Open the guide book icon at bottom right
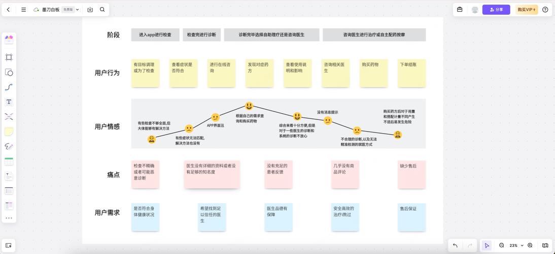555x254 pixels. tap(545, 245)
